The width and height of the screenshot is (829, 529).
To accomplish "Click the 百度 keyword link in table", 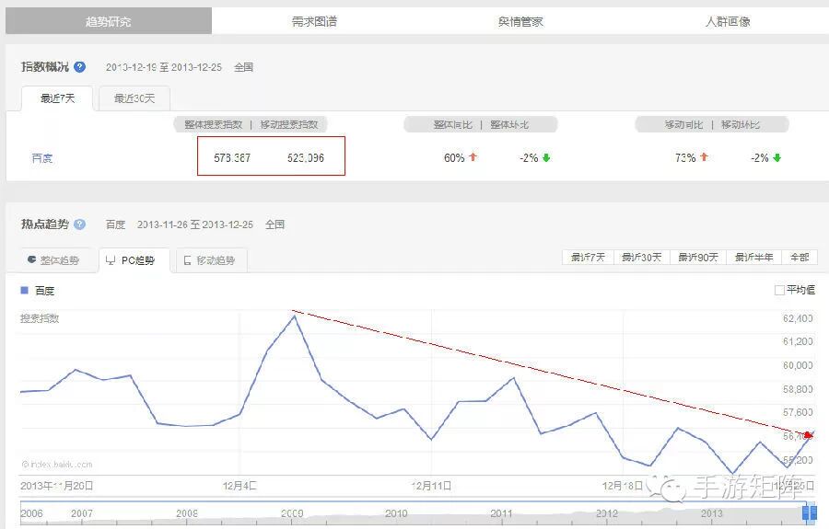I will [41, 158].
